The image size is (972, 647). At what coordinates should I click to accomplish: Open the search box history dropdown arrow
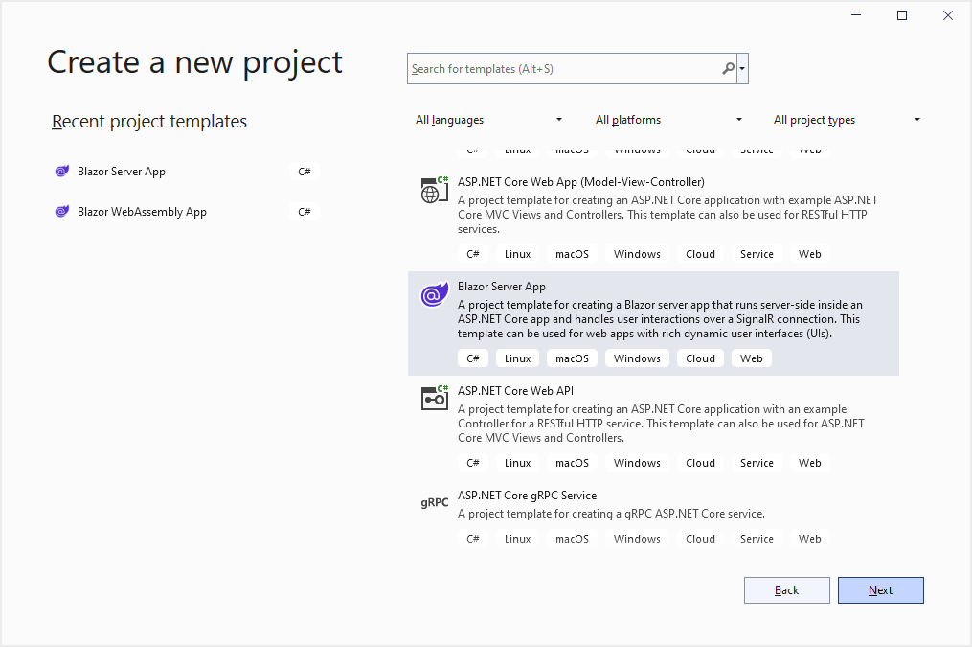click(x=743, y=69)
